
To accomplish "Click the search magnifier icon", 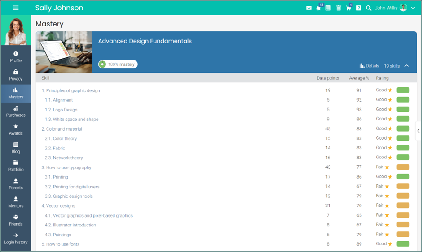I will tap(369, 8).
